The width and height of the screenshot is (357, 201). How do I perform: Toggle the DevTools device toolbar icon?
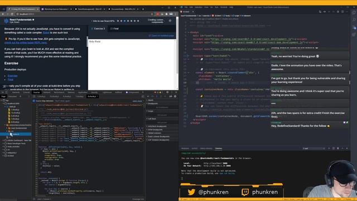[7, 92]
